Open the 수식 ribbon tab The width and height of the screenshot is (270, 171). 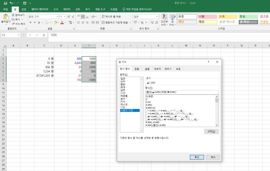click(x=56, y=9)
